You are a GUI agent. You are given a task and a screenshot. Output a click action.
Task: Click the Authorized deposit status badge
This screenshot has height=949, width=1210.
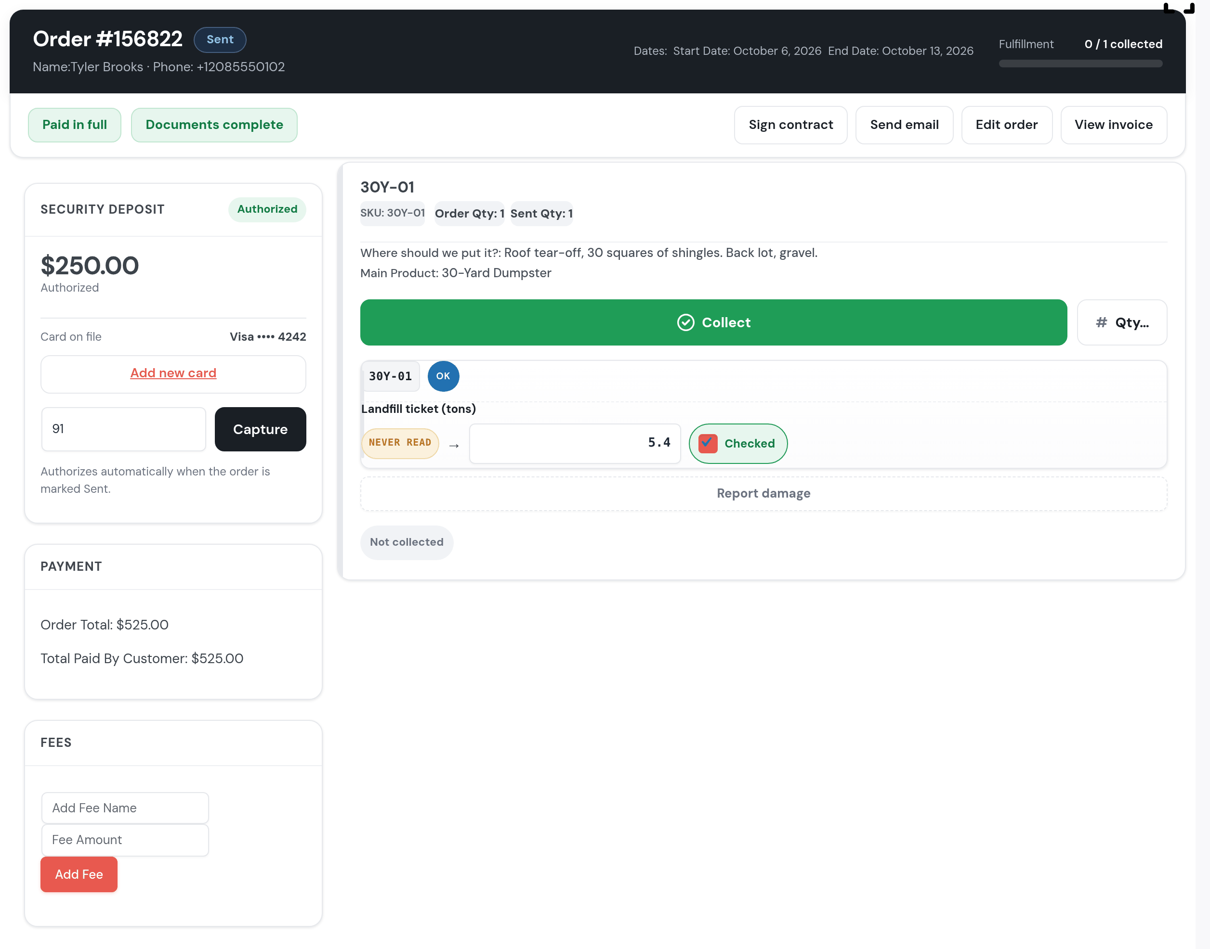[x=267, y=209]
